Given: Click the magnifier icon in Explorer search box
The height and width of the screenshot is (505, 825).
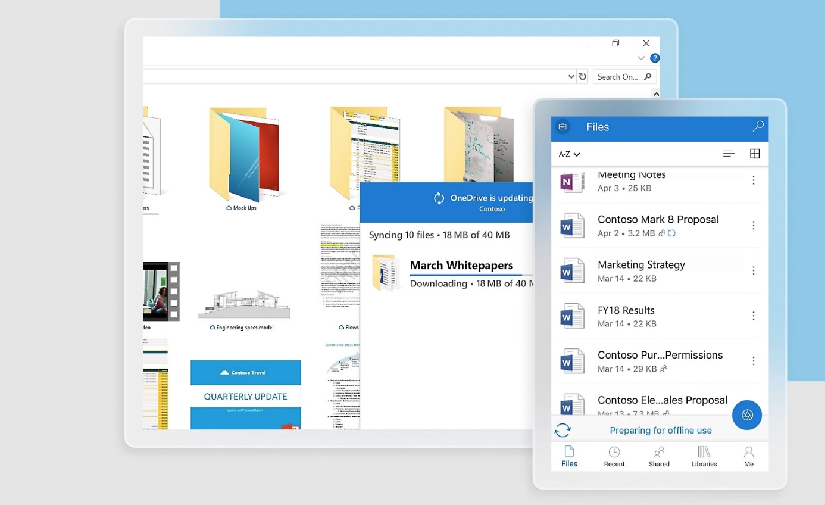Looking at the screenshot, I should [649, 76].
